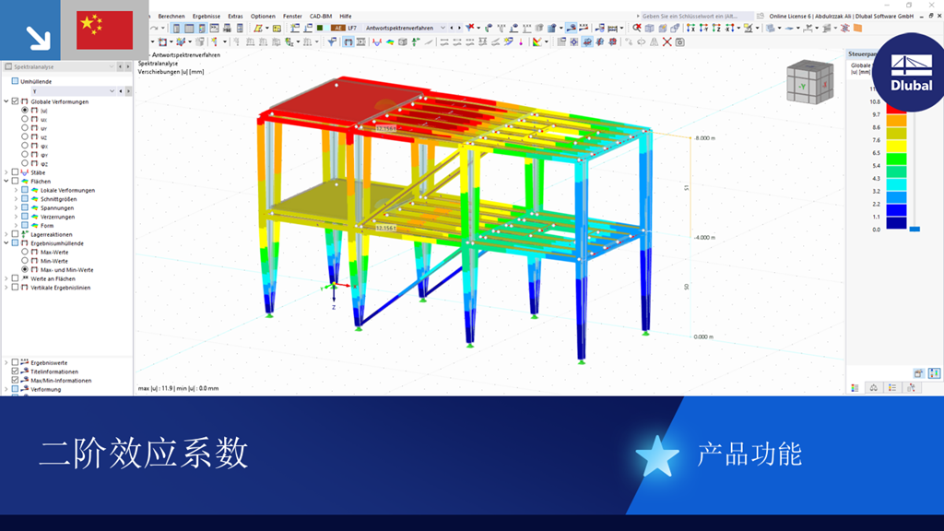Select the φz rotation radio button
Viewport: 944px width, 531px height.
[x=25, y=163]
